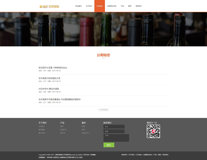Open 公司简介 link in the footer
Screen dimensions: 207x160
coord(42,126)
